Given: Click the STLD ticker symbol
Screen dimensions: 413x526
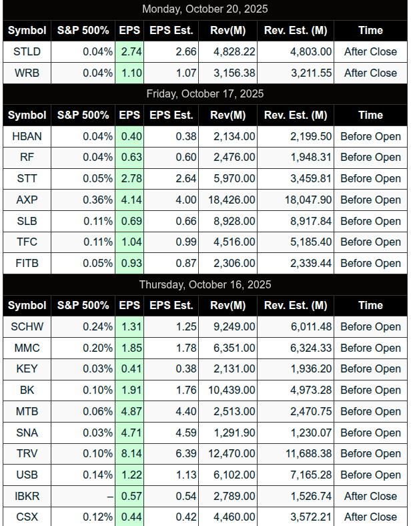Looking at the screenshot, I should tap(27, 51).
